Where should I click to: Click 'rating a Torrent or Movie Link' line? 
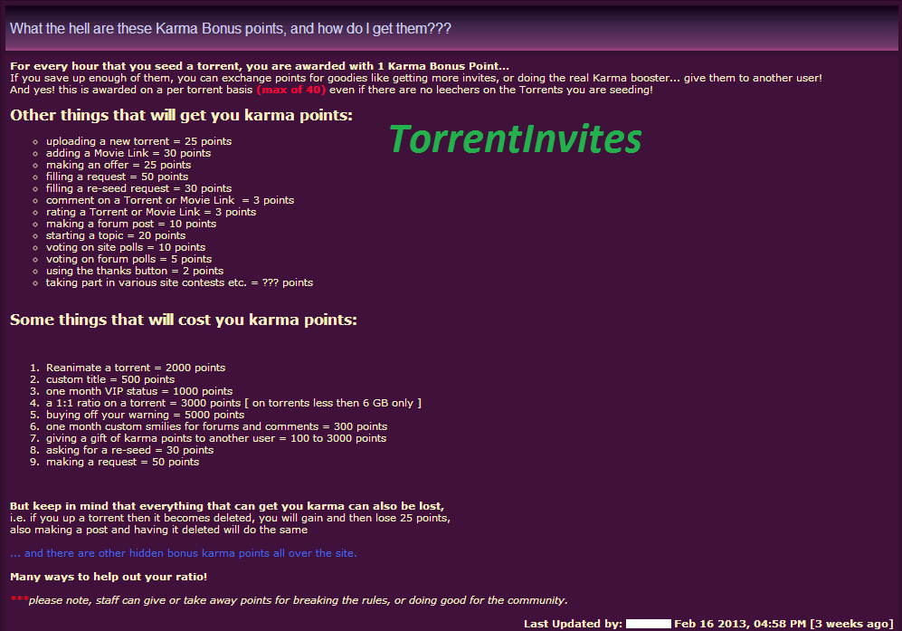(x=151, y=212)
